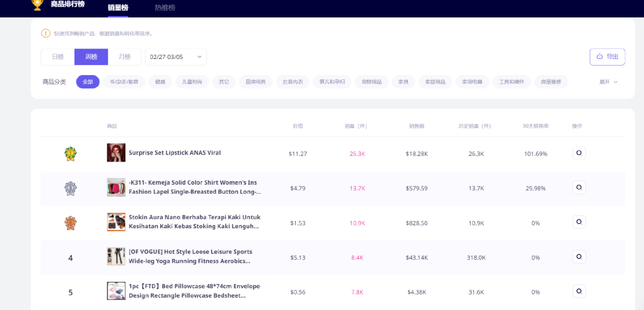The image size is (644, 310).
Task: Open the 02/27-03/05 date range dropdown
Action: [176, 57]
